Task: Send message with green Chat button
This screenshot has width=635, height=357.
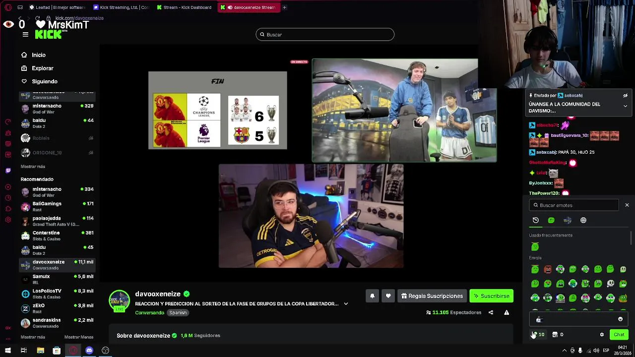Action: point(619,335)
